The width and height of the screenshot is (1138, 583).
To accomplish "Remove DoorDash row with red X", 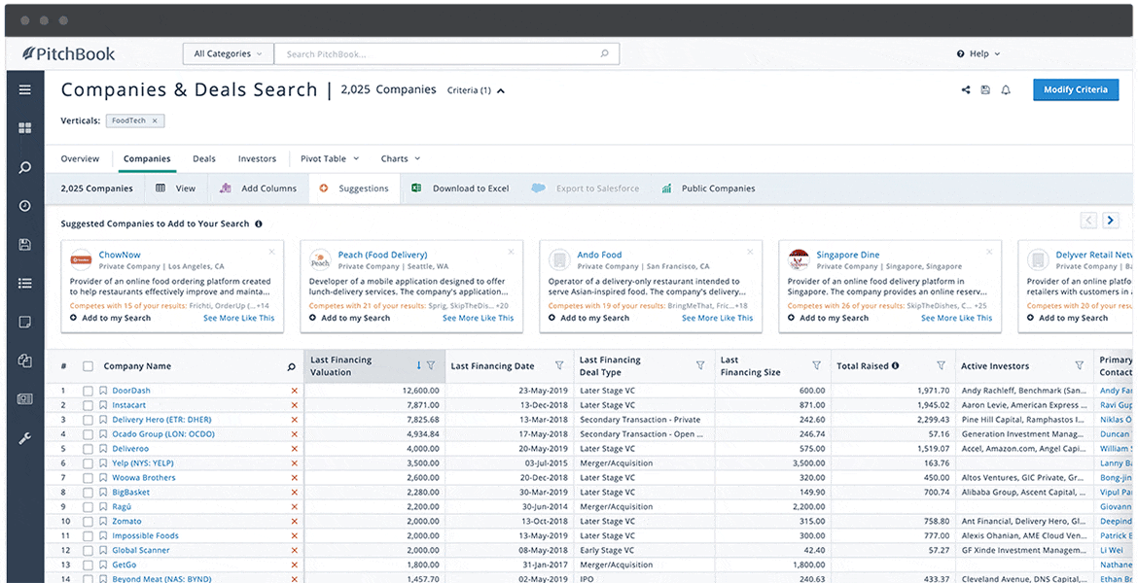I will pos(294,391).
